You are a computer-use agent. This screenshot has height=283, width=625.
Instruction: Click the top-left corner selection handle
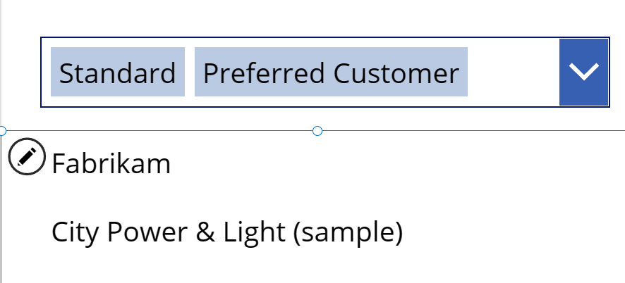pyautogui.click(x=1, y=130)
